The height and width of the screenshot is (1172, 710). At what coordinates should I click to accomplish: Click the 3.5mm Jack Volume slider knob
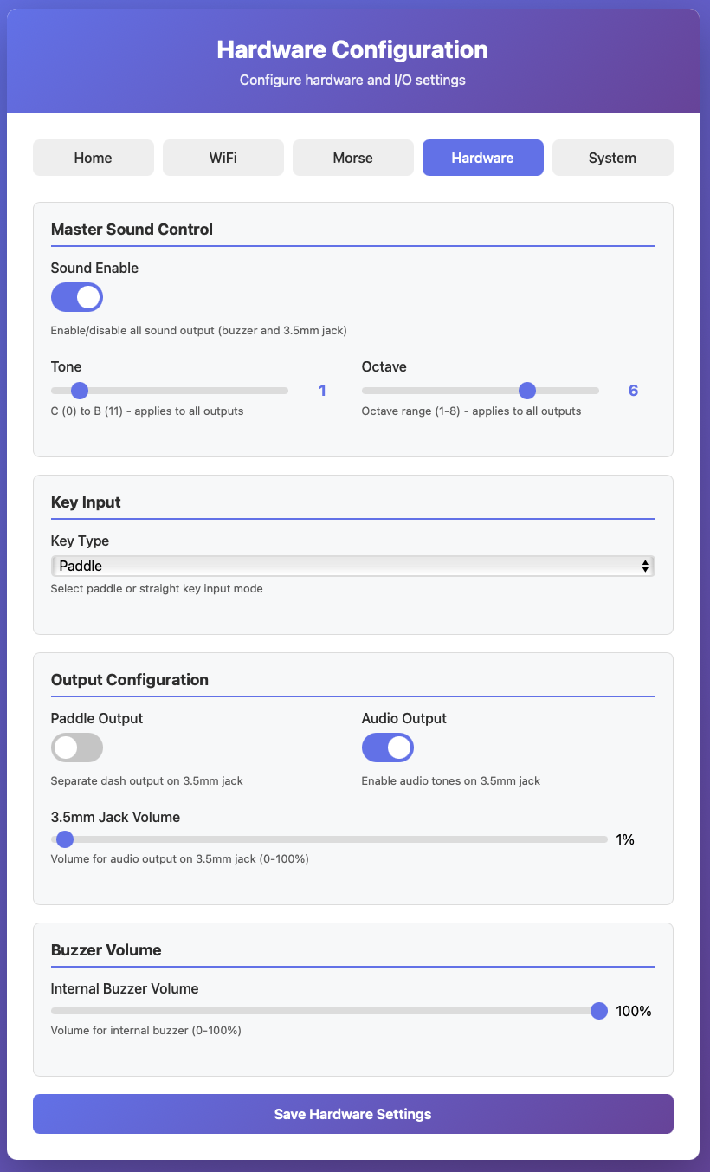(x=64, y=839)
